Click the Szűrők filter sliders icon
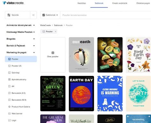The height and width of the screenshot is (123, 151). [9, 15]
